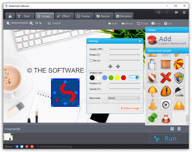Select the green pushpin watermark sample
Image resolution: width=192 pixels, height=152 pixels.
click(152, 118)
